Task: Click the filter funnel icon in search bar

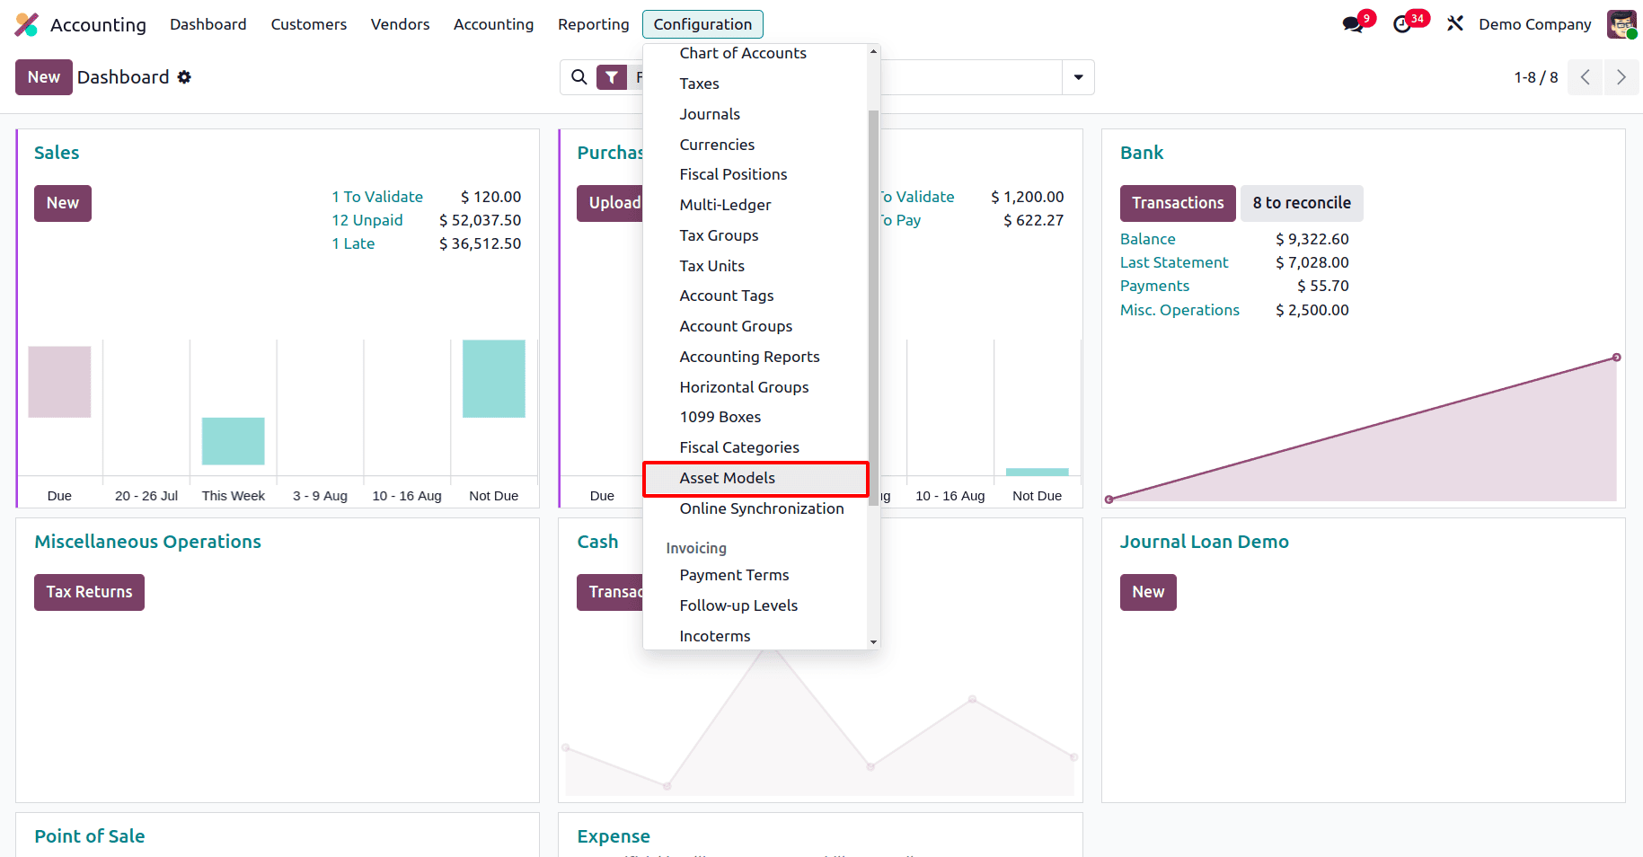Action: pos(612,77)
